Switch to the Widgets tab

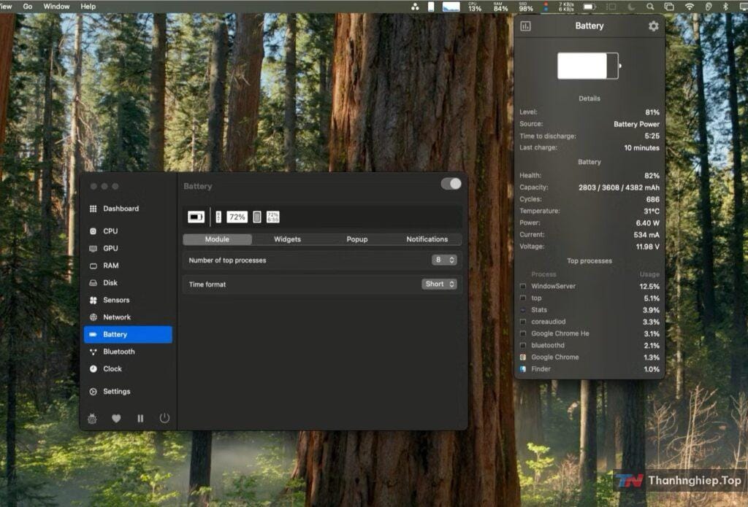[x=287, y=239]
